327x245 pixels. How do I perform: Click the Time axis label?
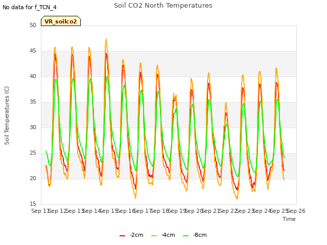[289, 219]
